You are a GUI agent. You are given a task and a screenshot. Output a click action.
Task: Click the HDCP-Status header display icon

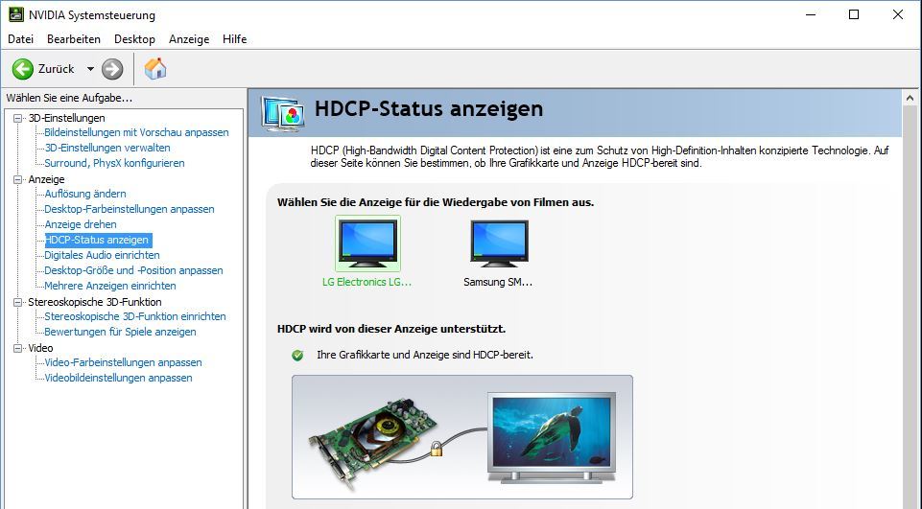click(x=283, y=113)
